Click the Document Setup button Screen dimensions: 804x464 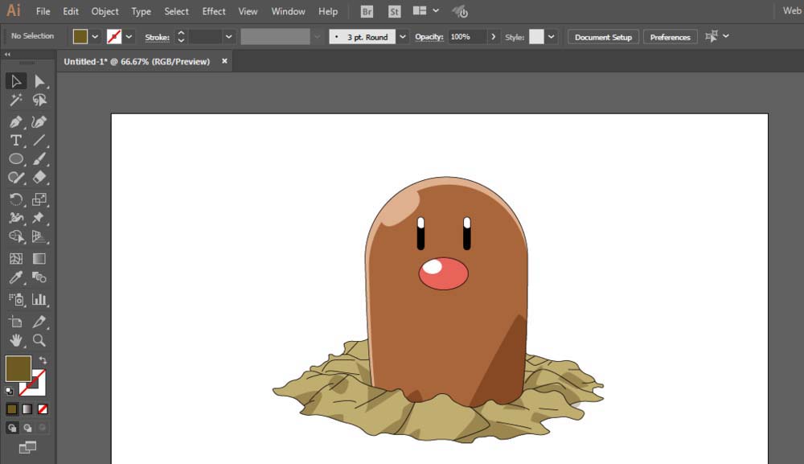tap(603, 37)
